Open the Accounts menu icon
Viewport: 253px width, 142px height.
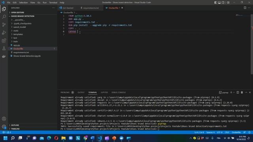click(x=4, y=119)
